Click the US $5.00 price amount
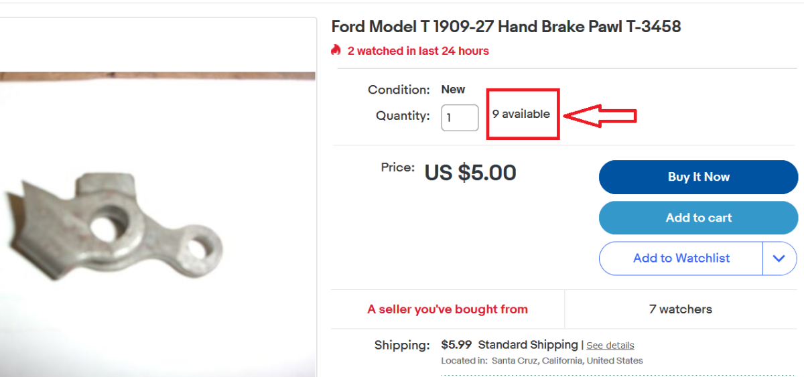The height and width of the screenshot is (377, 804). click(x=470, y=173)
